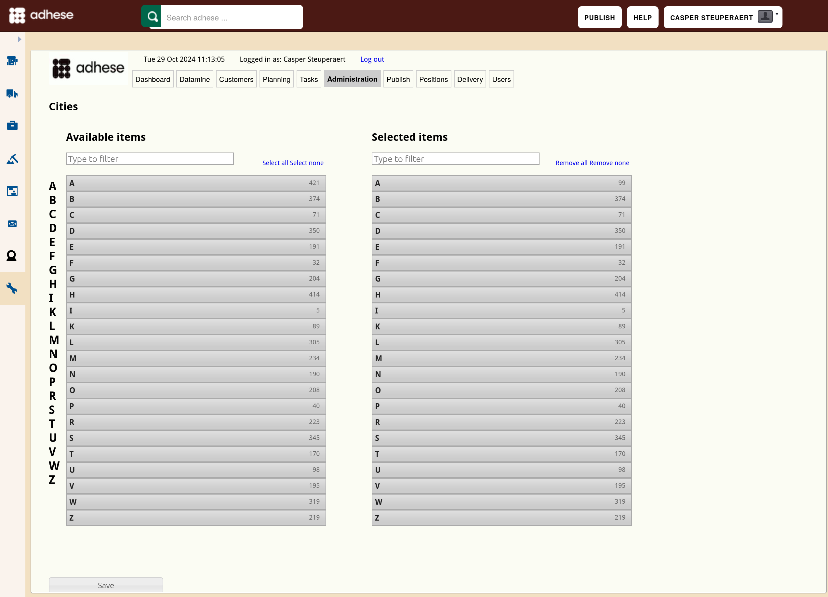The width and height of the screenshot is (828, 597).
Task: Jump to letter M in alphabet index
Action: [54, 340]
